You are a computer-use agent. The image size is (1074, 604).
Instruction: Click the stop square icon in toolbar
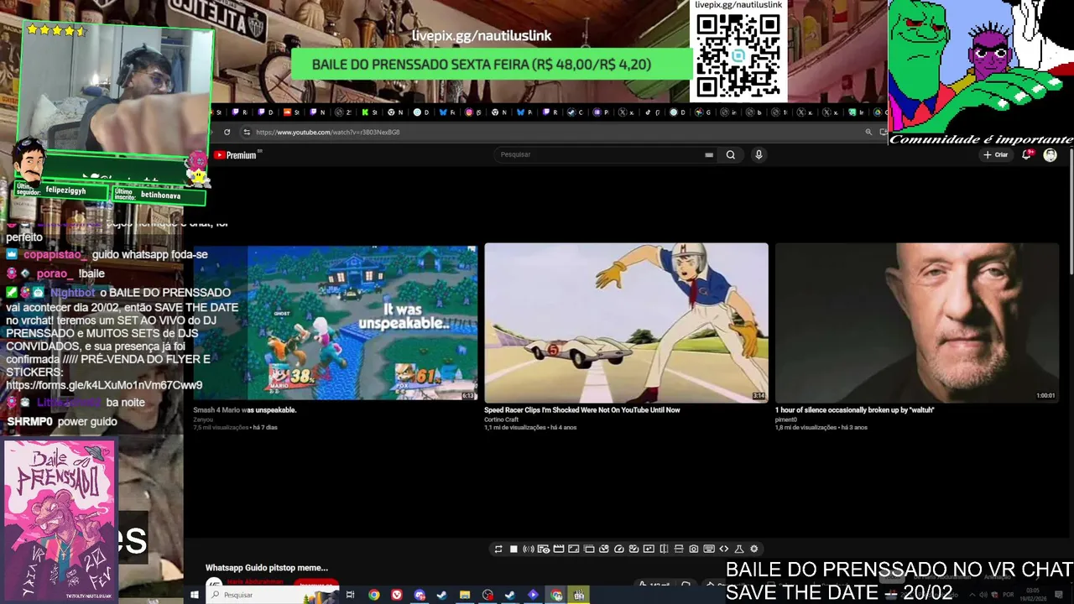tap(514, 549)
